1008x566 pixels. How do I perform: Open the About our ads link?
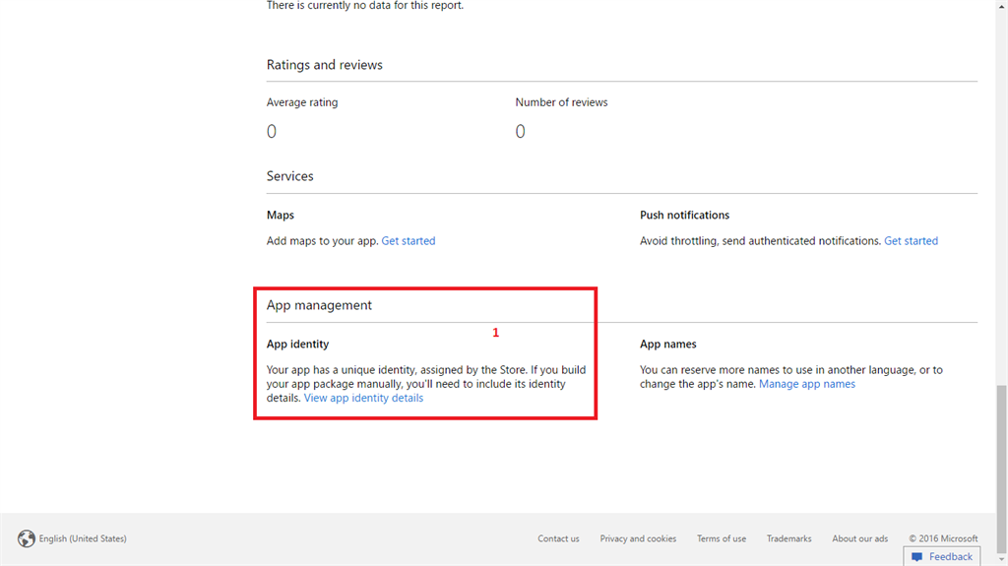pos(859,538)
